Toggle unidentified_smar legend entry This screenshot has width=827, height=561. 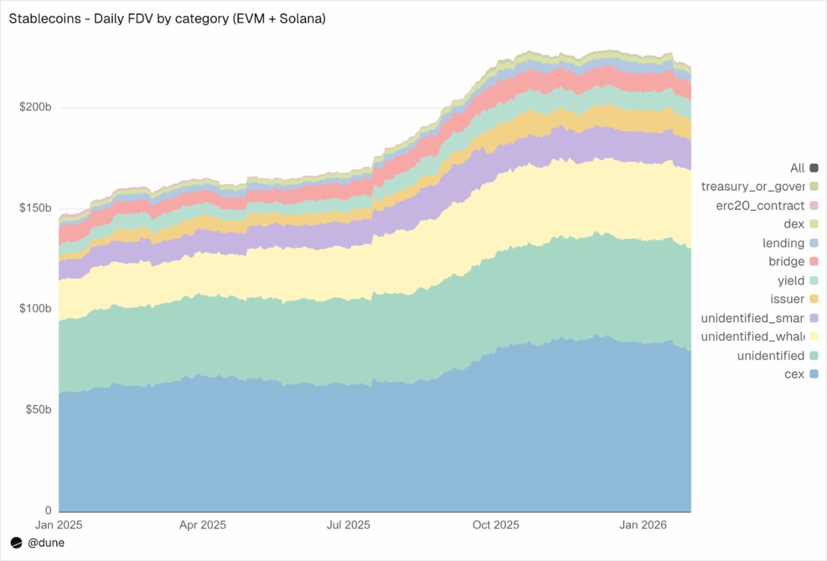coord(752,318)
